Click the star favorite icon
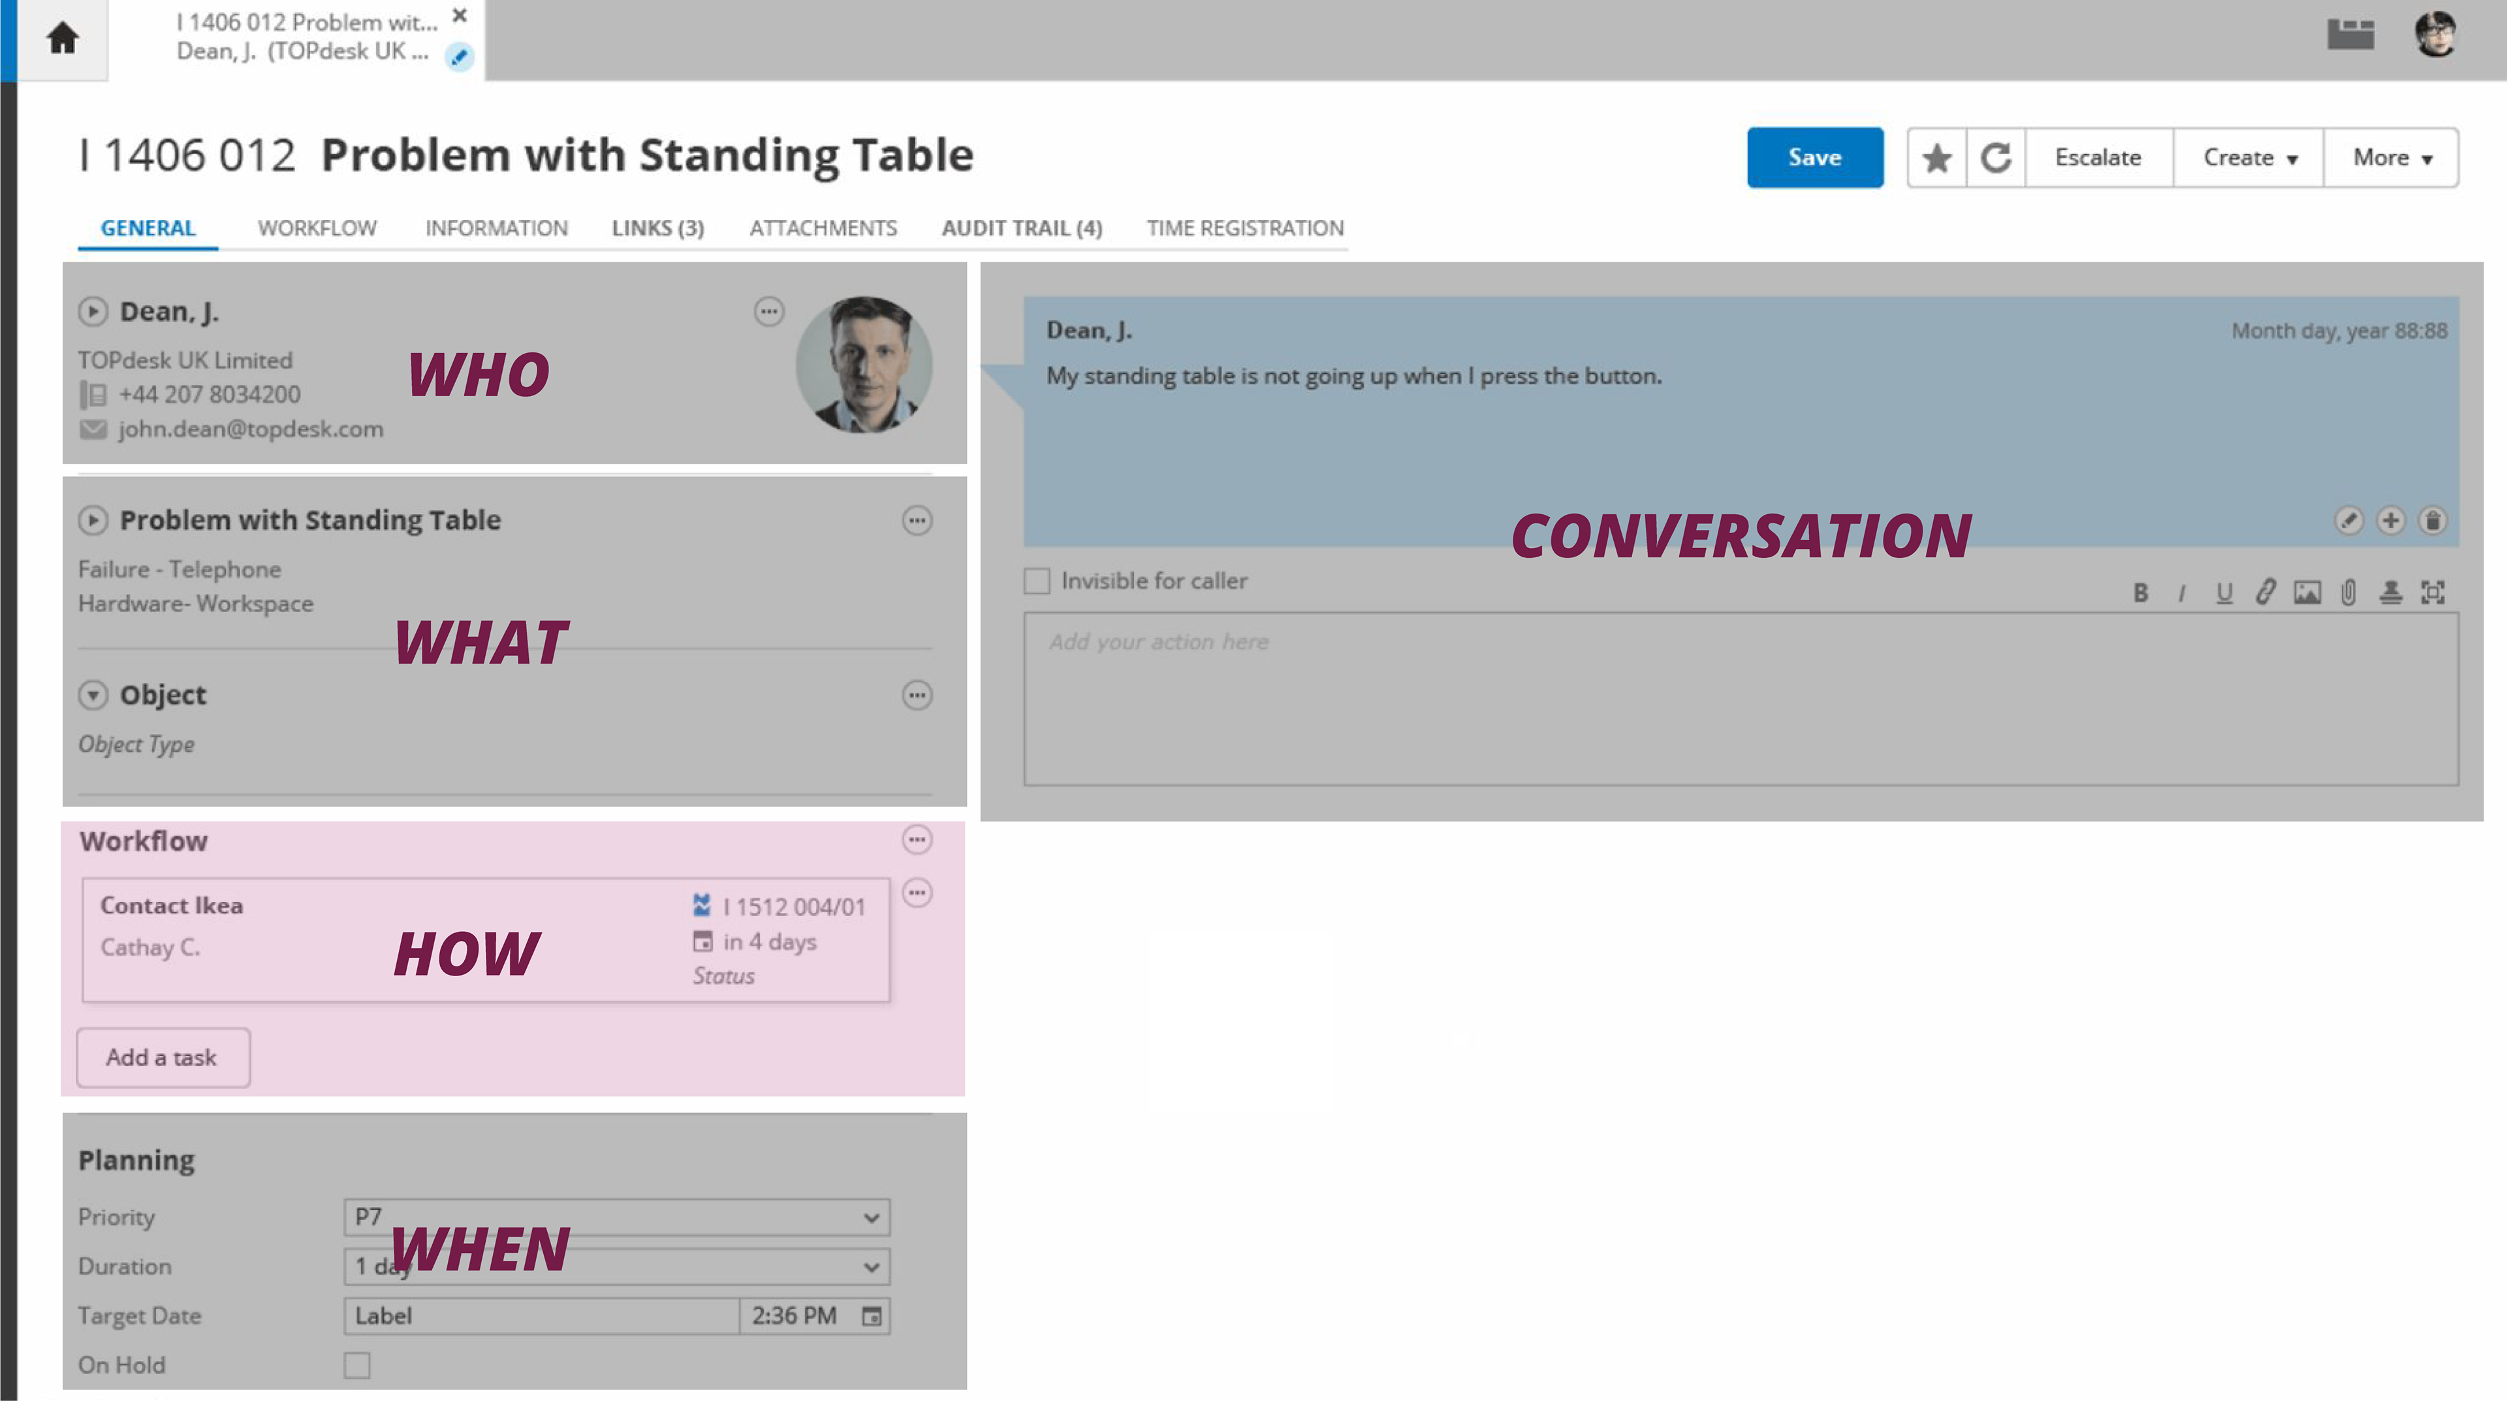The height and width of the screenshot is (1401, 2507). 1936,158
